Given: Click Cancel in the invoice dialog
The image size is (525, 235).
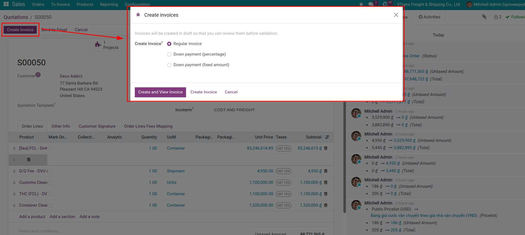Looking at the screenshot, I should [231, 92].
